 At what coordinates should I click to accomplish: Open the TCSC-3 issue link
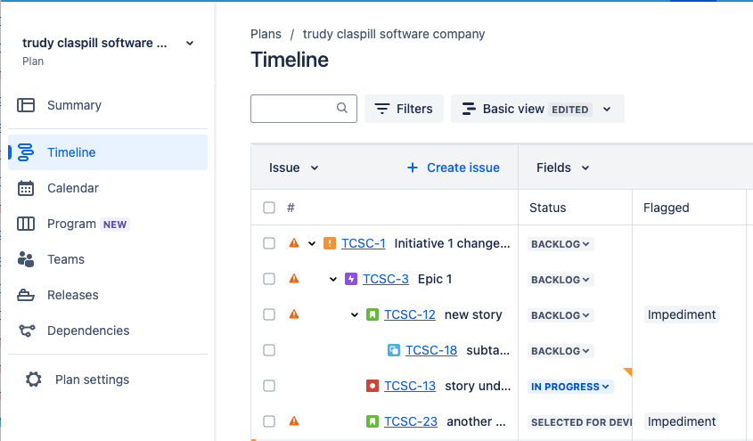click(386, 279)
